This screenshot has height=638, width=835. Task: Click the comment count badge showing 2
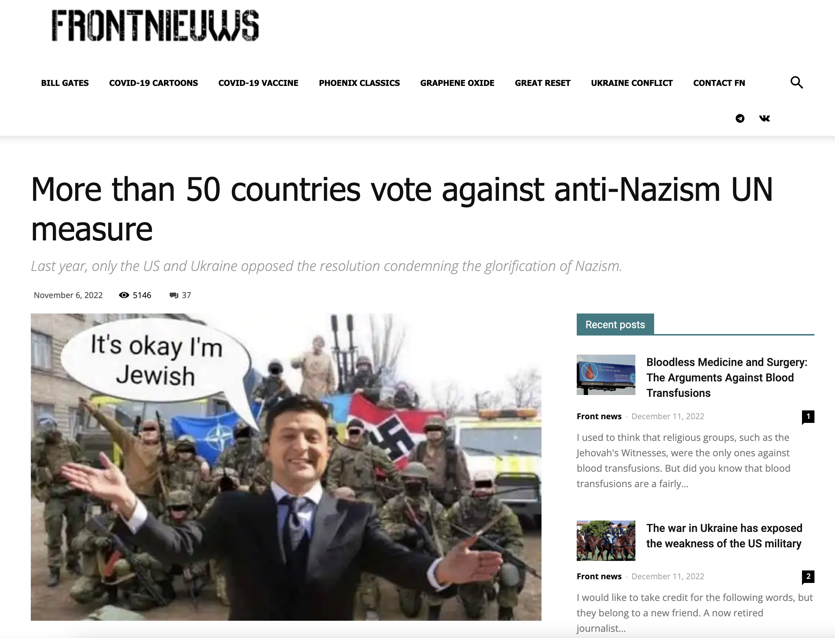(808, 577)
